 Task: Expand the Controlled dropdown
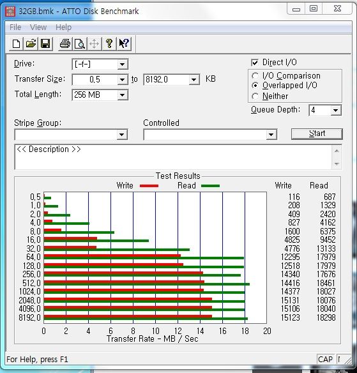[271, 135]
